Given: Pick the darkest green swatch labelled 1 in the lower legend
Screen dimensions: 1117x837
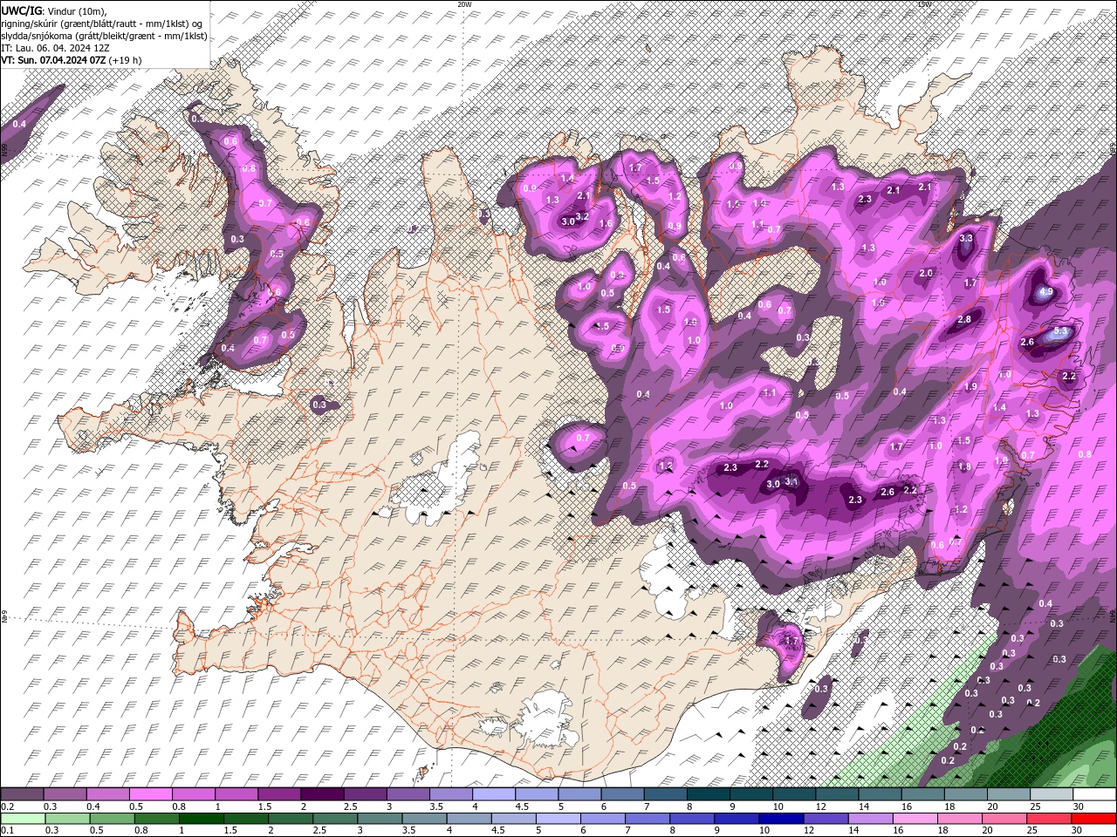Looking at the screenshot, I should click(201, 819).
